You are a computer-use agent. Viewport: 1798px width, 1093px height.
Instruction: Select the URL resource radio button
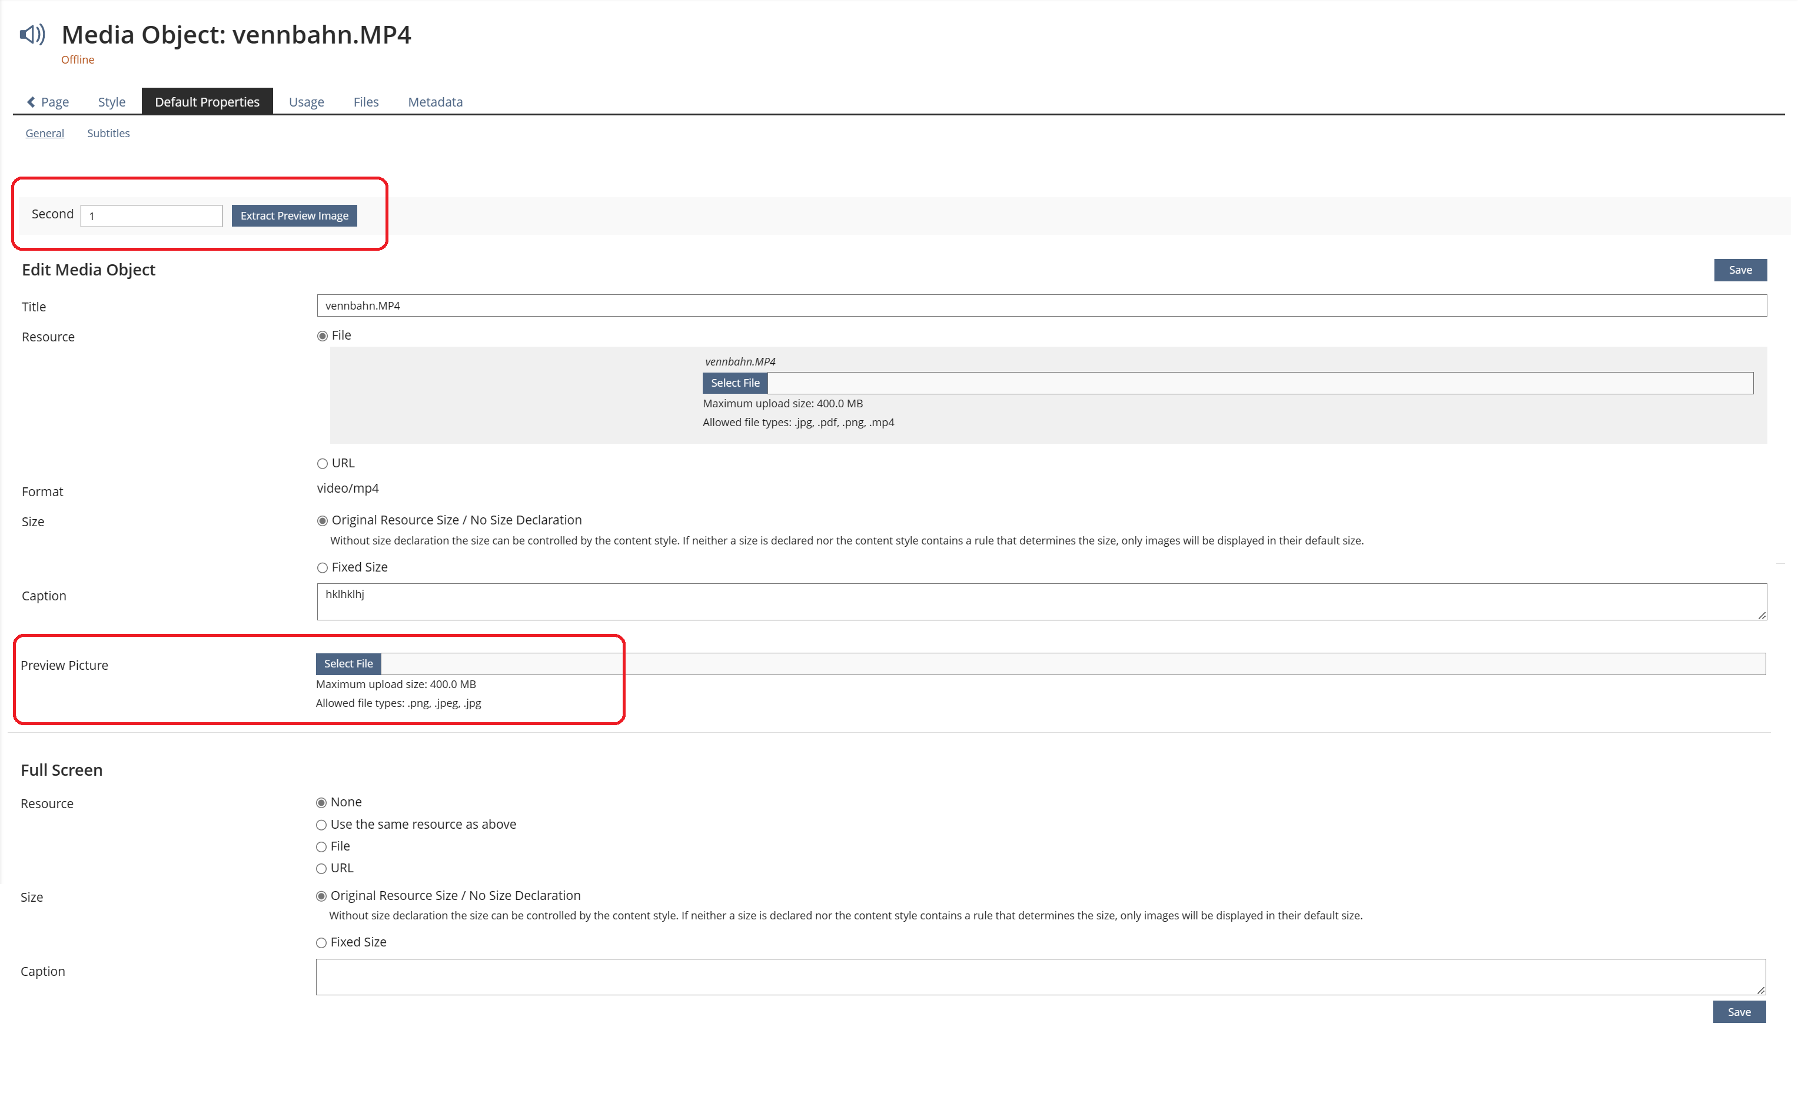pos(323,464)
